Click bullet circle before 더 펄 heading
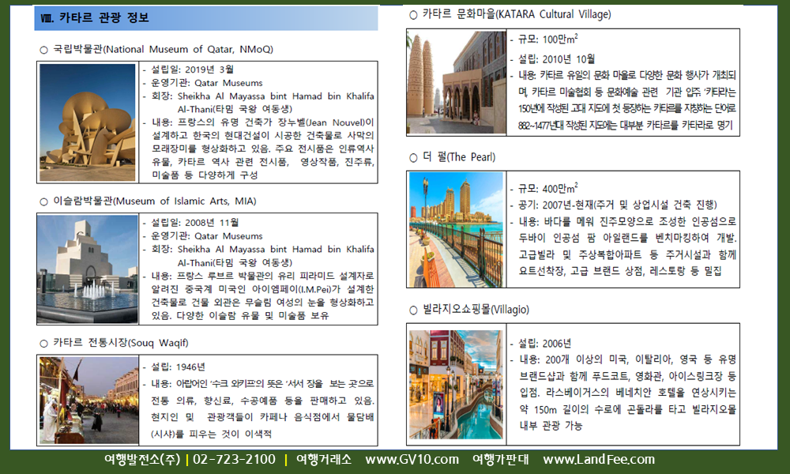This screenshot has height=474, width=790. (x=414, y=158)
